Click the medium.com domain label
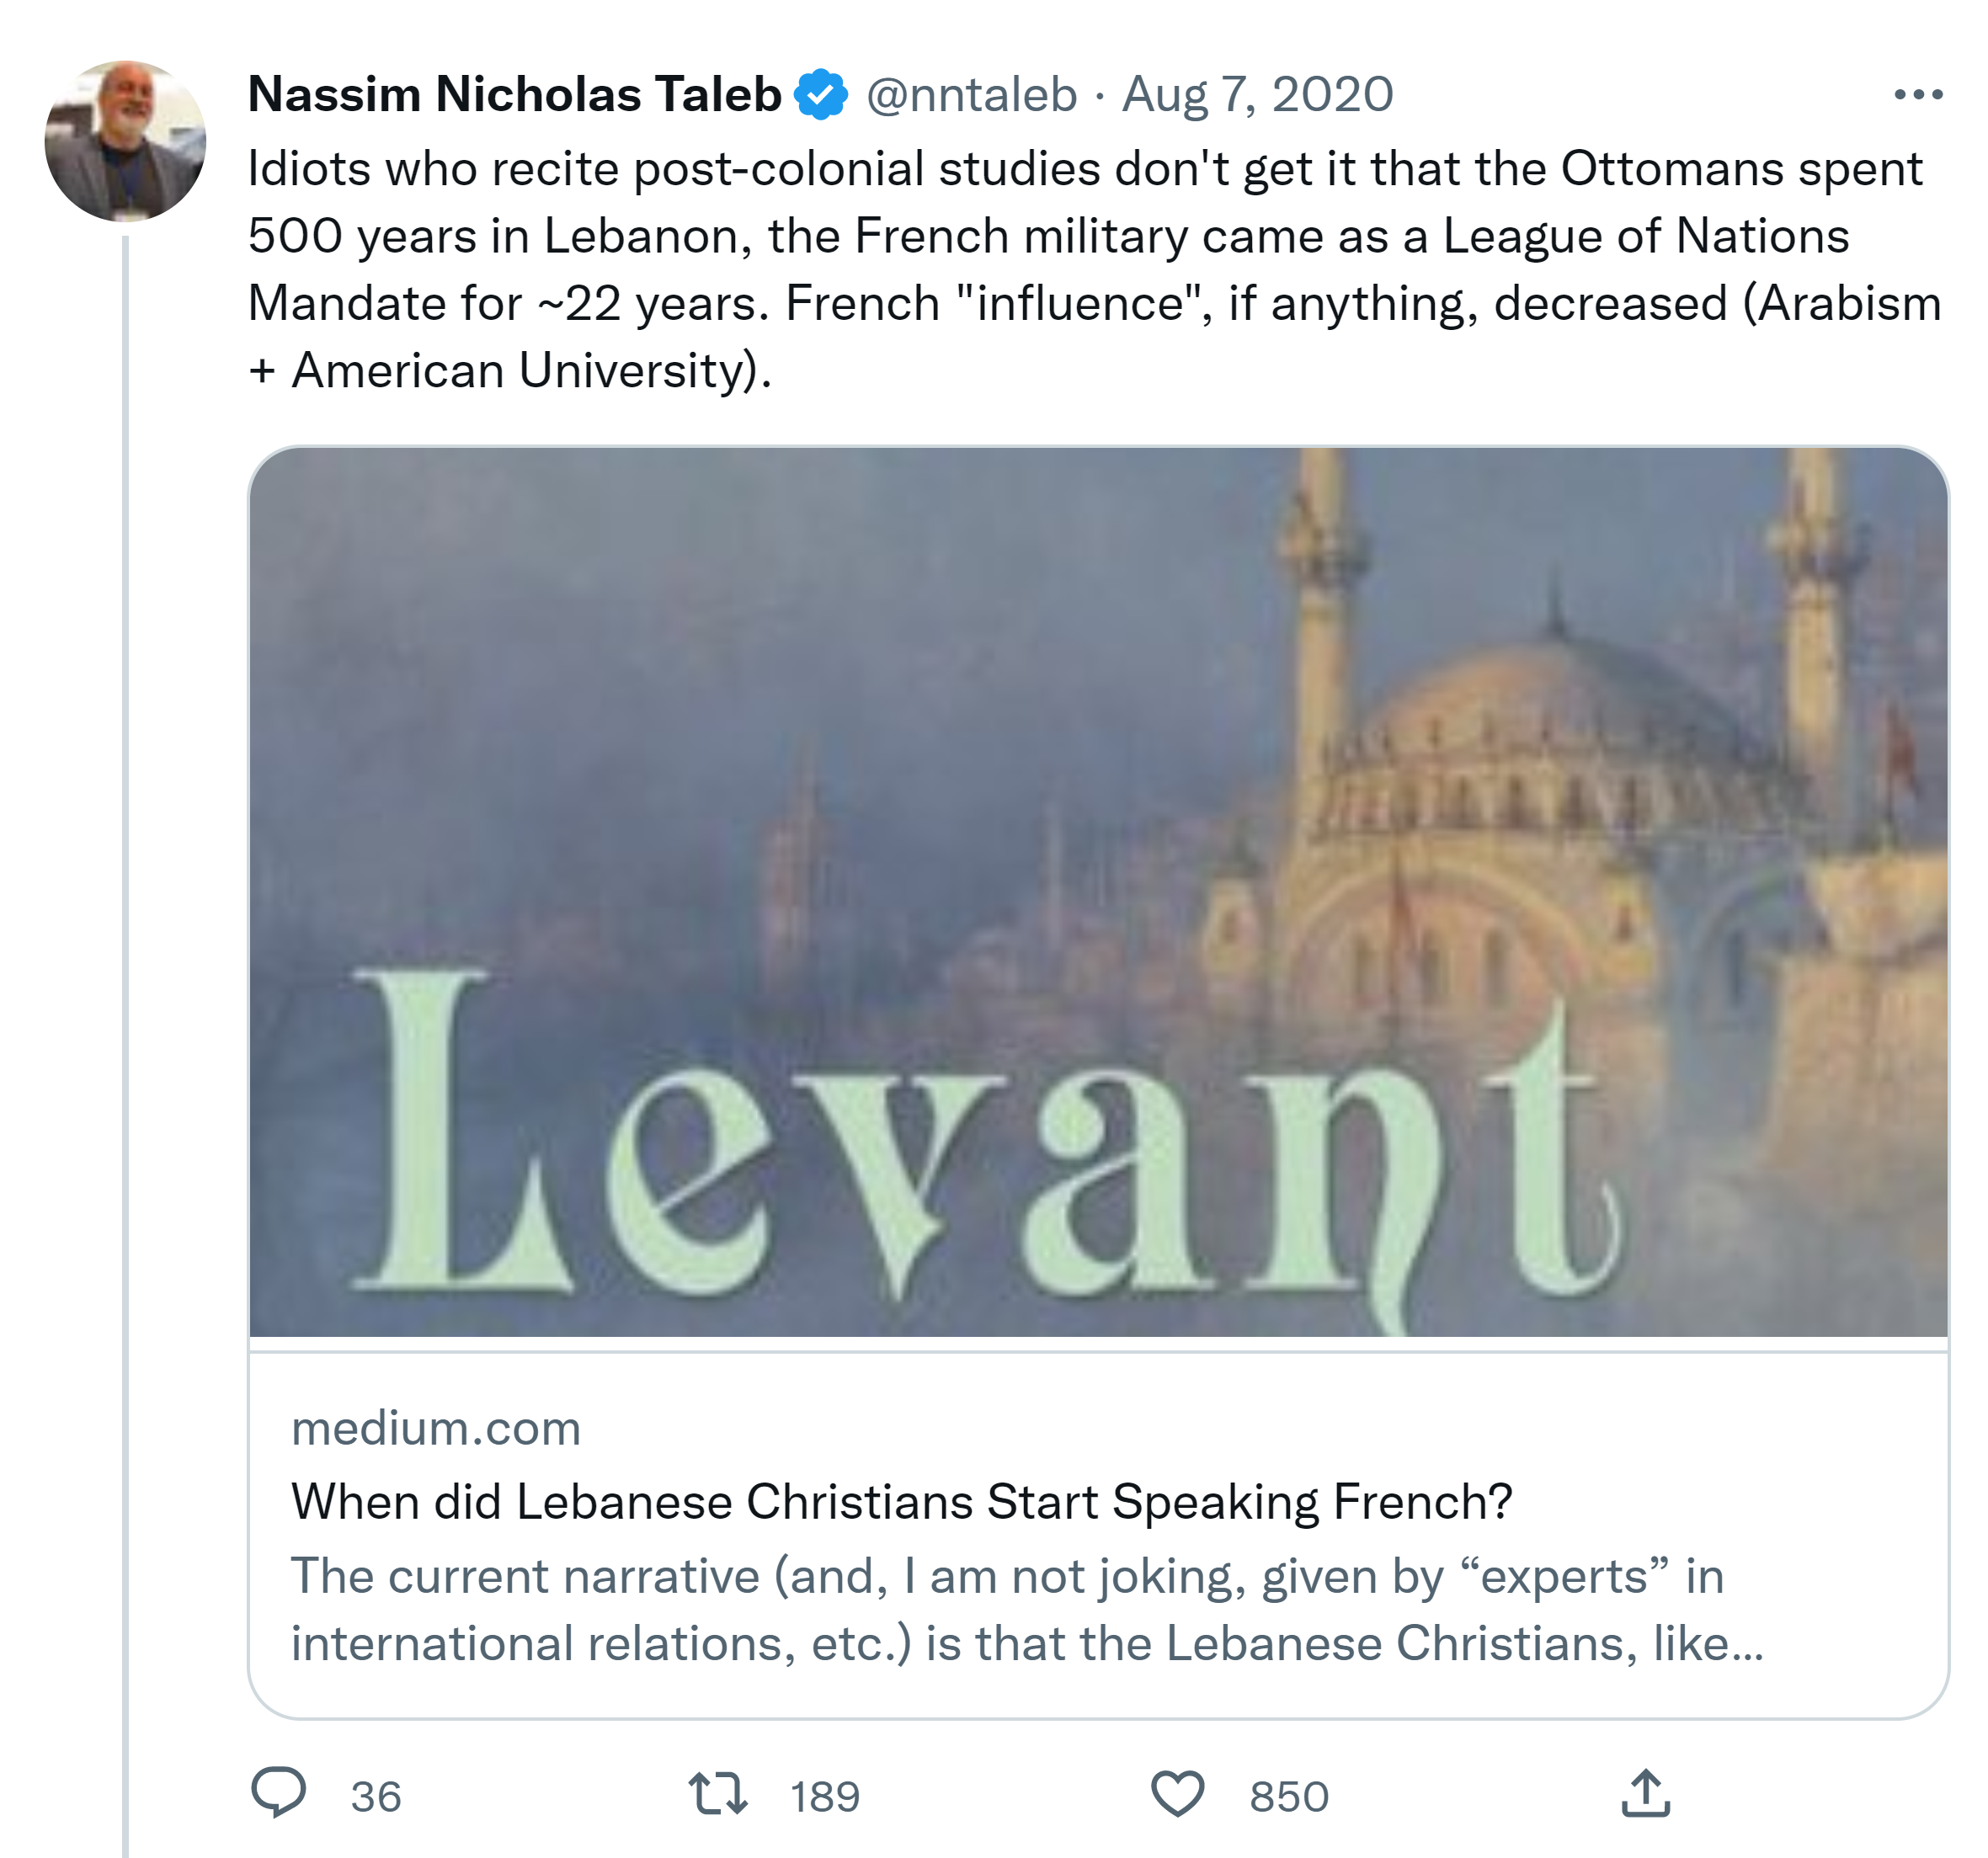 (436, 1428)
